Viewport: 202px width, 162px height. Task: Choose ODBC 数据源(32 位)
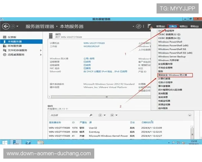[x=169, y=34]
